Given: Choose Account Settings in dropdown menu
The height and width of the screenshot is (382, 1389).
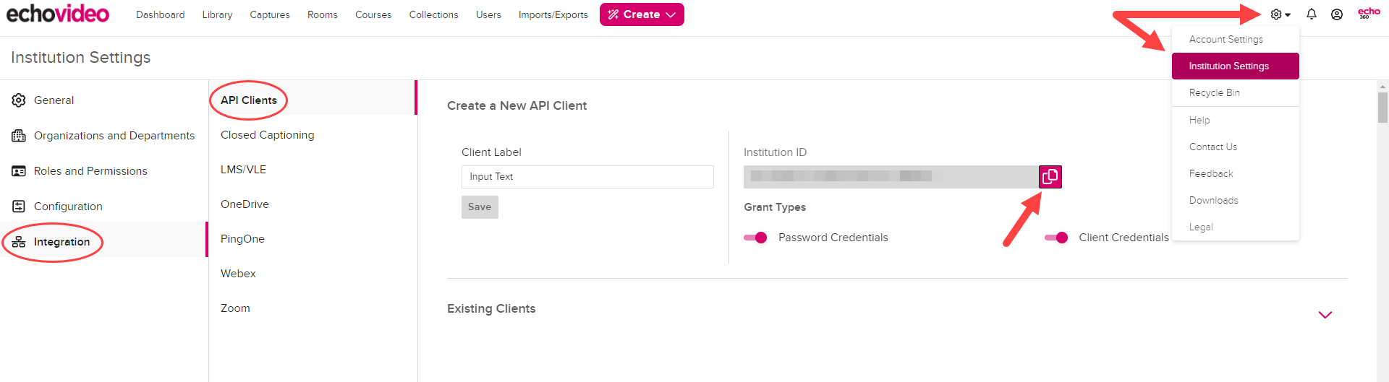Looking at the screenshot, I should 1226,40.
